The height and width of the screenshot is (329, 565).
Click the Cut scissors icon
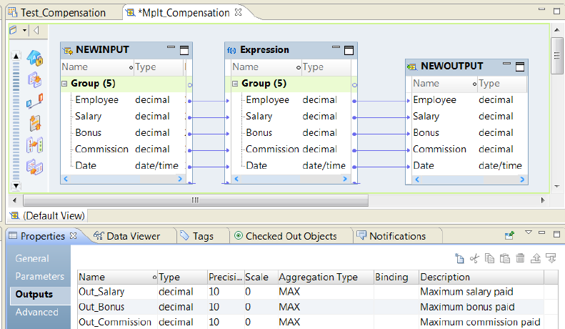tap(474, 259)
